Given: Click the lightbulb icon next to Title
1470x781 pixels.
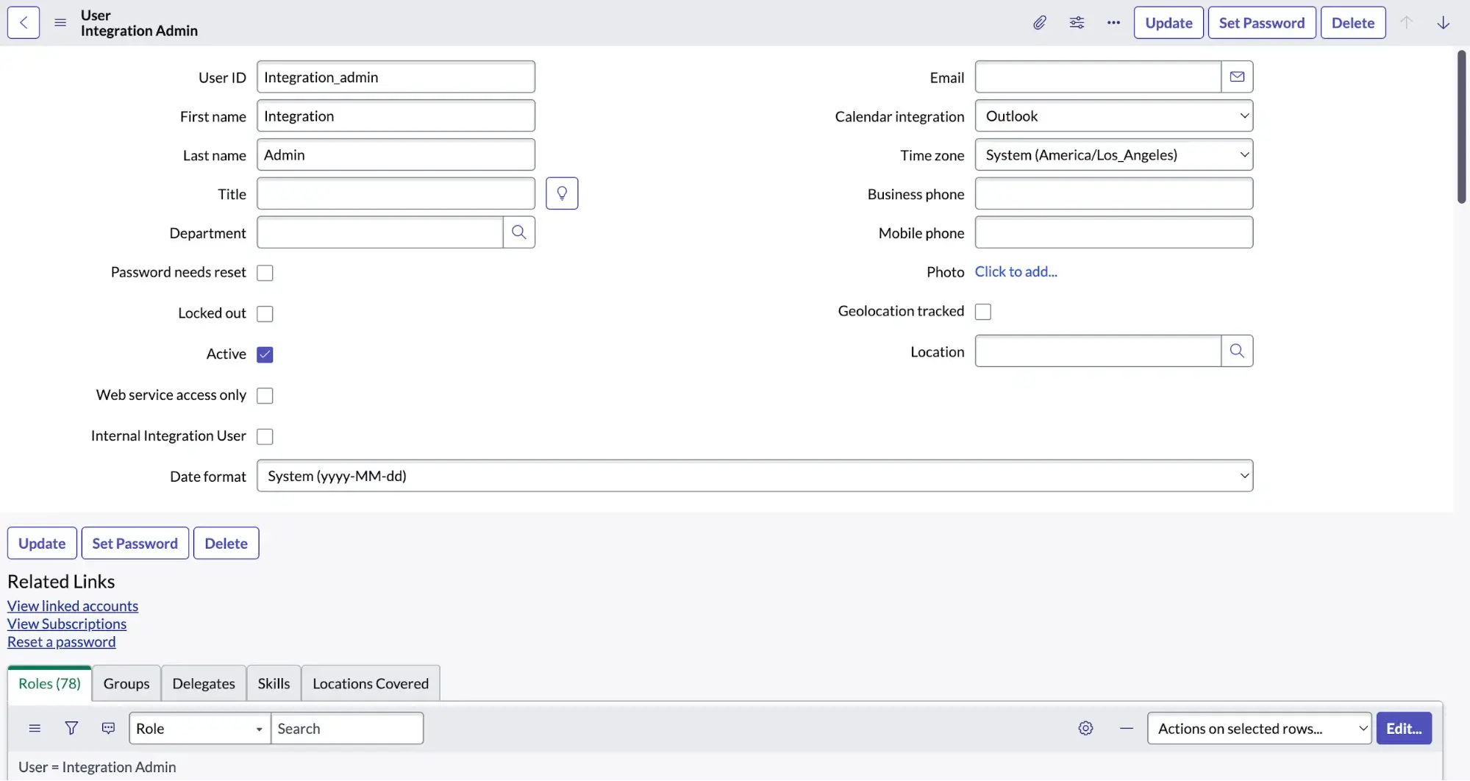Looking at the screenshot, I should pyautogui.click(x=562, y=193).
